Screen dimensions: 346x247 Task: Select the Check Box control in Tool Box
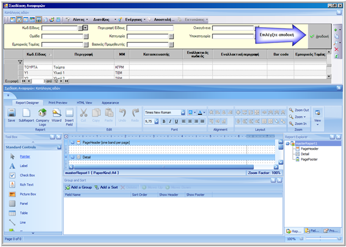(x=27, y=175)
